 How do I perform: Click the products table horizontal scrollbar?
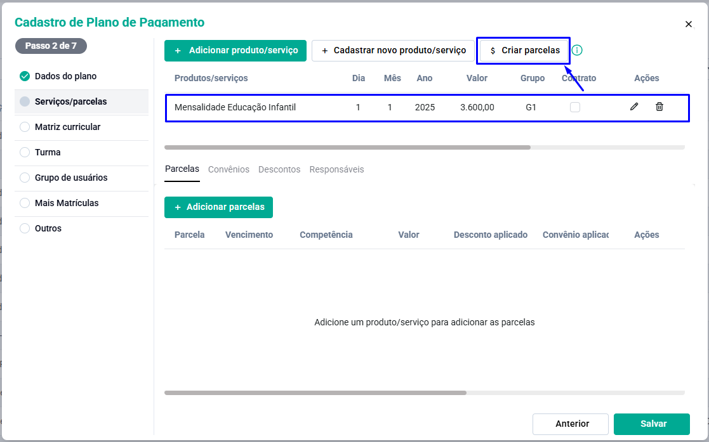tap(347, 147)
